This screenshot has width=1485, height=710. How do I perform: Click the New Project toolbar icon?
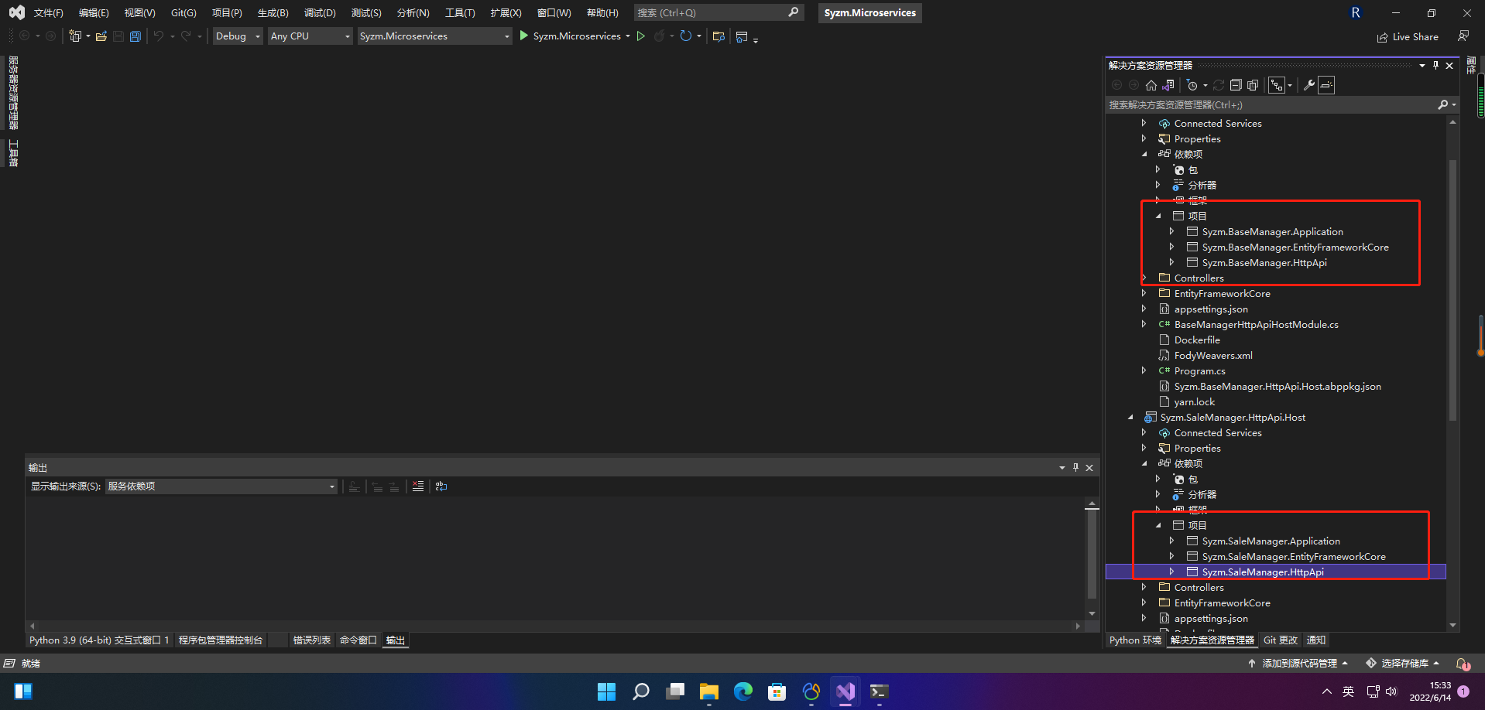[x=75, y=36]
